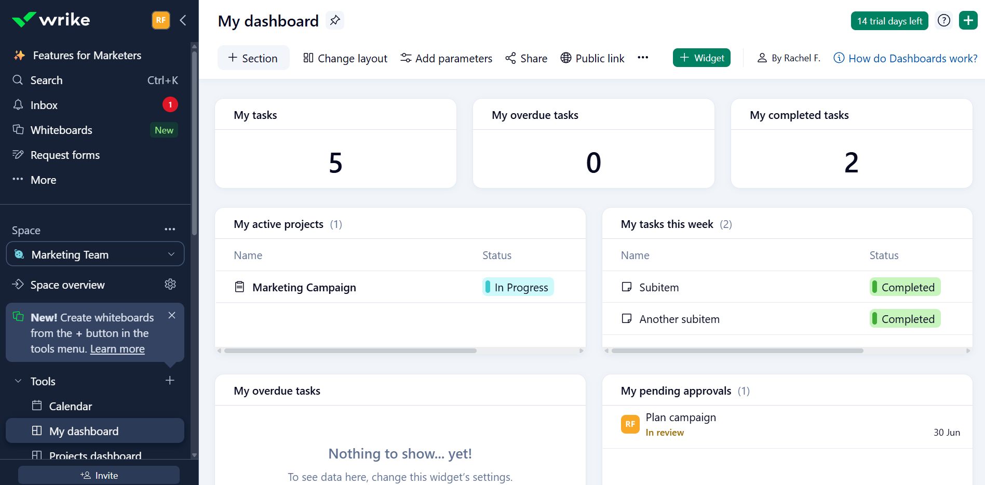Click the project icon beside Marketing Campaign
The height and width of the screenshot is (485, 985).
239,287
